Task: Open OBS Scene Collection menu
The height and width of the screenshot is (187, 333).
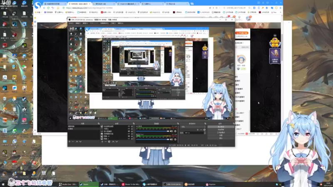Action: (x=104, y=23)
